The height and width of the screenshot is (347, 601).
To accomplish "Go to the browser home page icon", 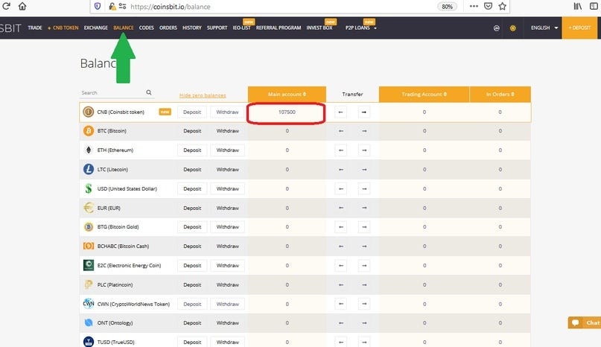I will 22,6.
